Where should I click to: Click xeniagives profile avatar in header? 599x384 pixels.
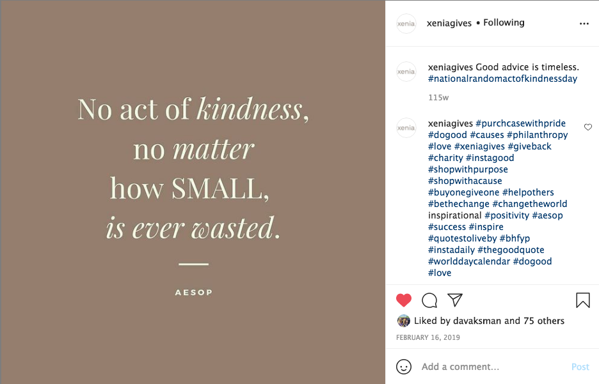pyautogui.click(x=406, y=24)
